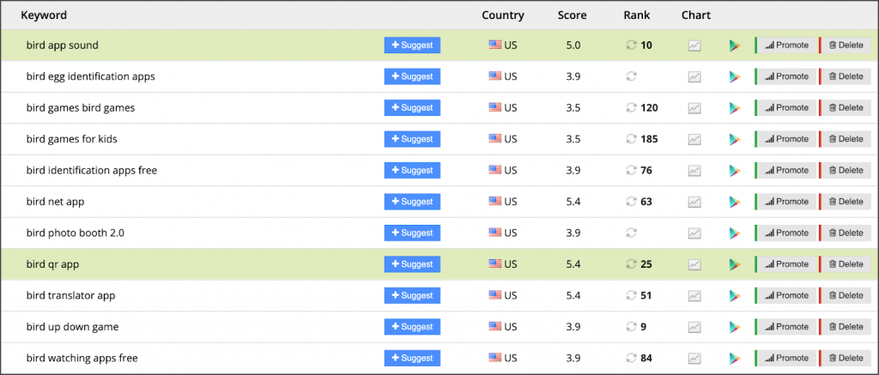
Task: Sort by the Rank column header
Action: click(637, 15)
